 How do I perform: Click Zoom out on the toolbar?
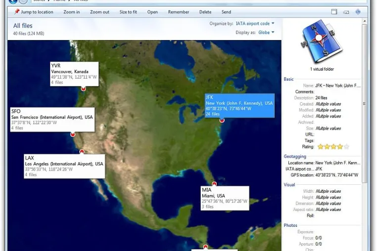tap(99, 12)
